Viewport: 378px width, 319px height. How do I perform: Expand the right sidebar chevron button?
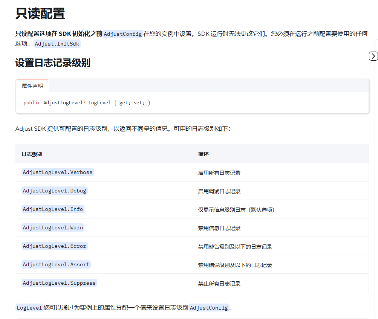[x=373, y=56]
